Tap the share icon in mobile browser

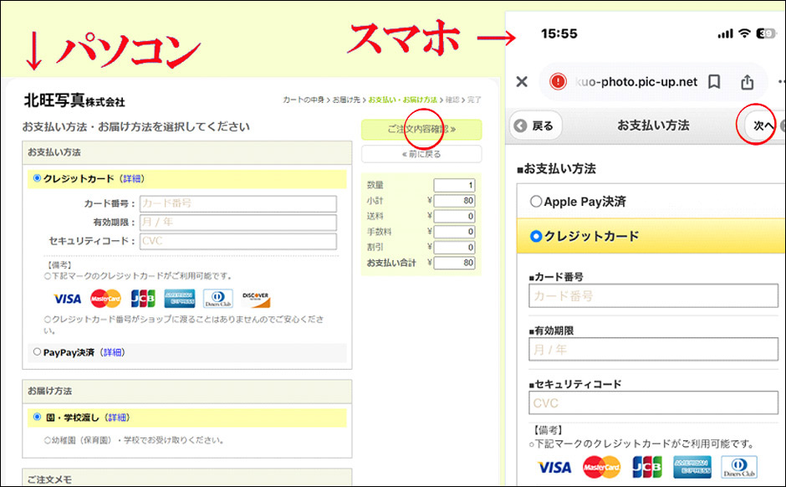coord(747,82)
